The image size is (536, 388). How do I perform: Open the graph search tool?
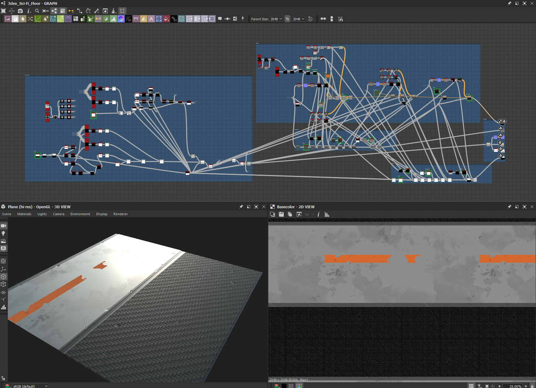click(37, 11)
